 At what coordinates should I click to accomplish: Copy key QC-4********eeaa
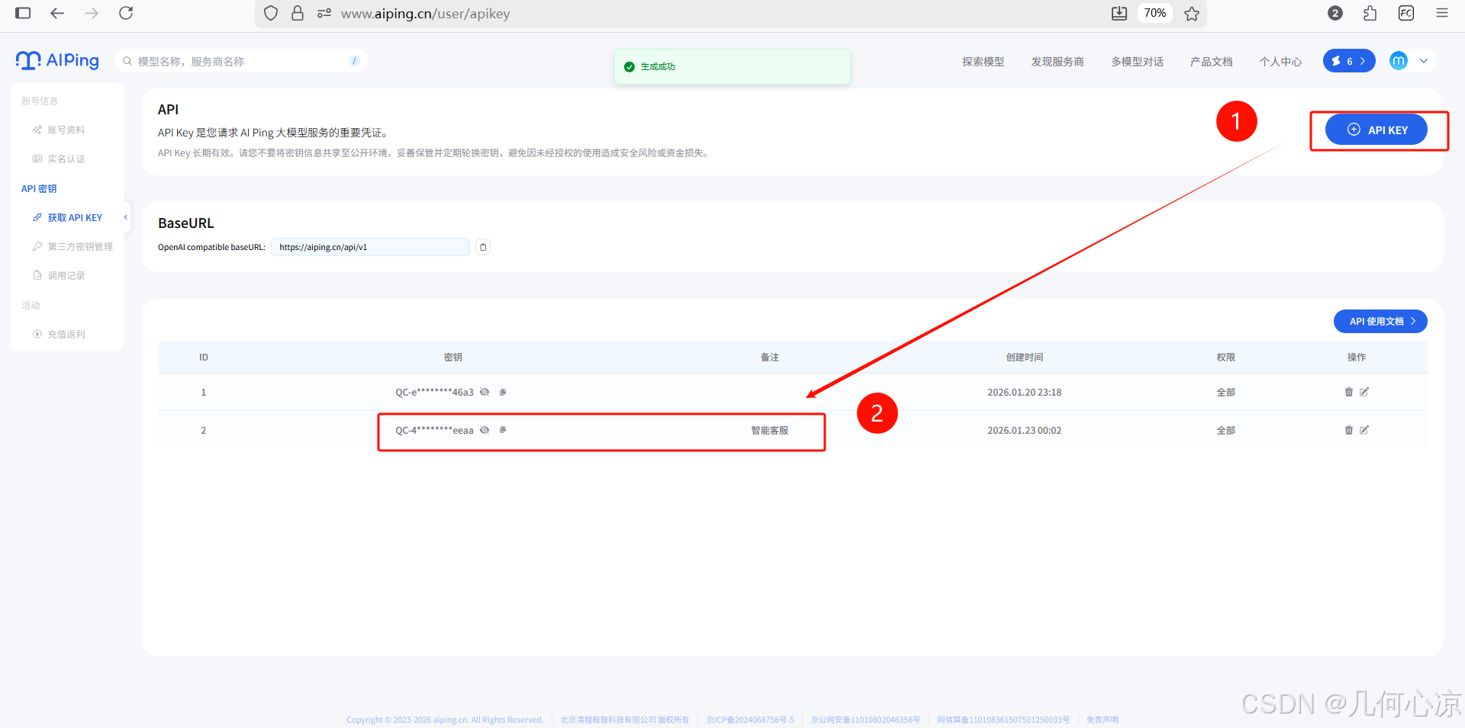click(x=503, y=430)
